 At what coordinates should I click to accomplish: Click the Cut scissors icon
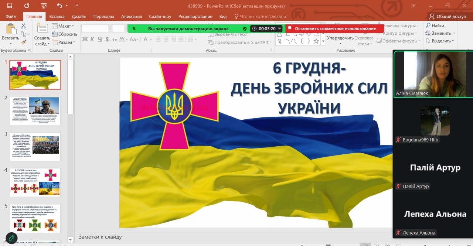(23, 26)
